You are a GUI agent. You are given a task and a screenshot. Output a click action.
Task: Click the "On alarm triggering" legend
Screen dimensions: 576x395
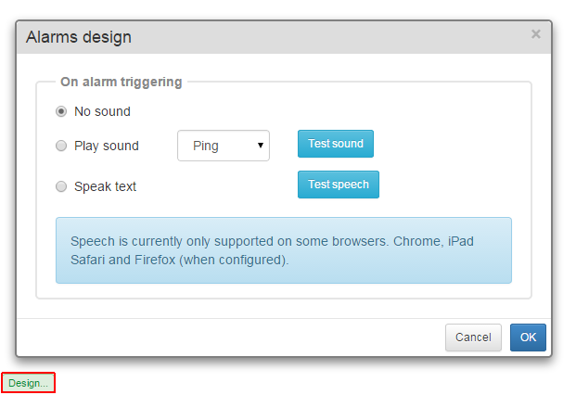(x=122, y=82)
